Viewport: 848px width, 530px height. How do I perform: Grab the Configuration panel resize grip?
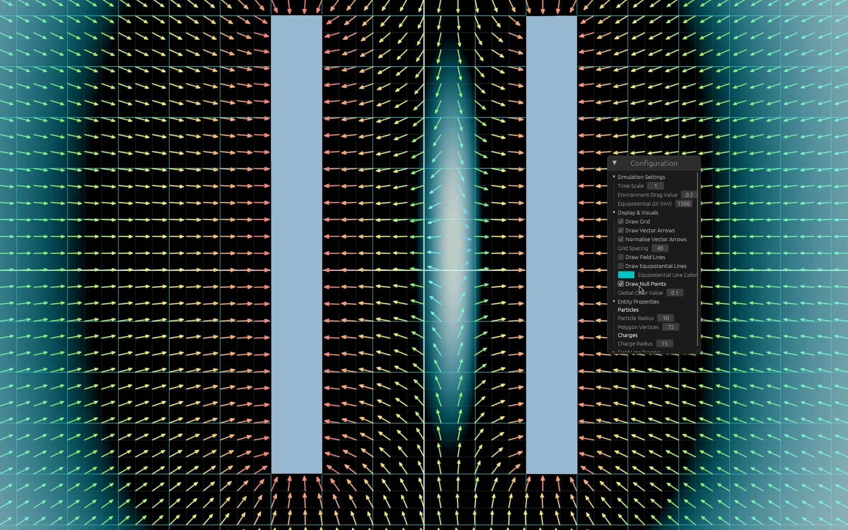pyautogui.click(x=697, y=350)
